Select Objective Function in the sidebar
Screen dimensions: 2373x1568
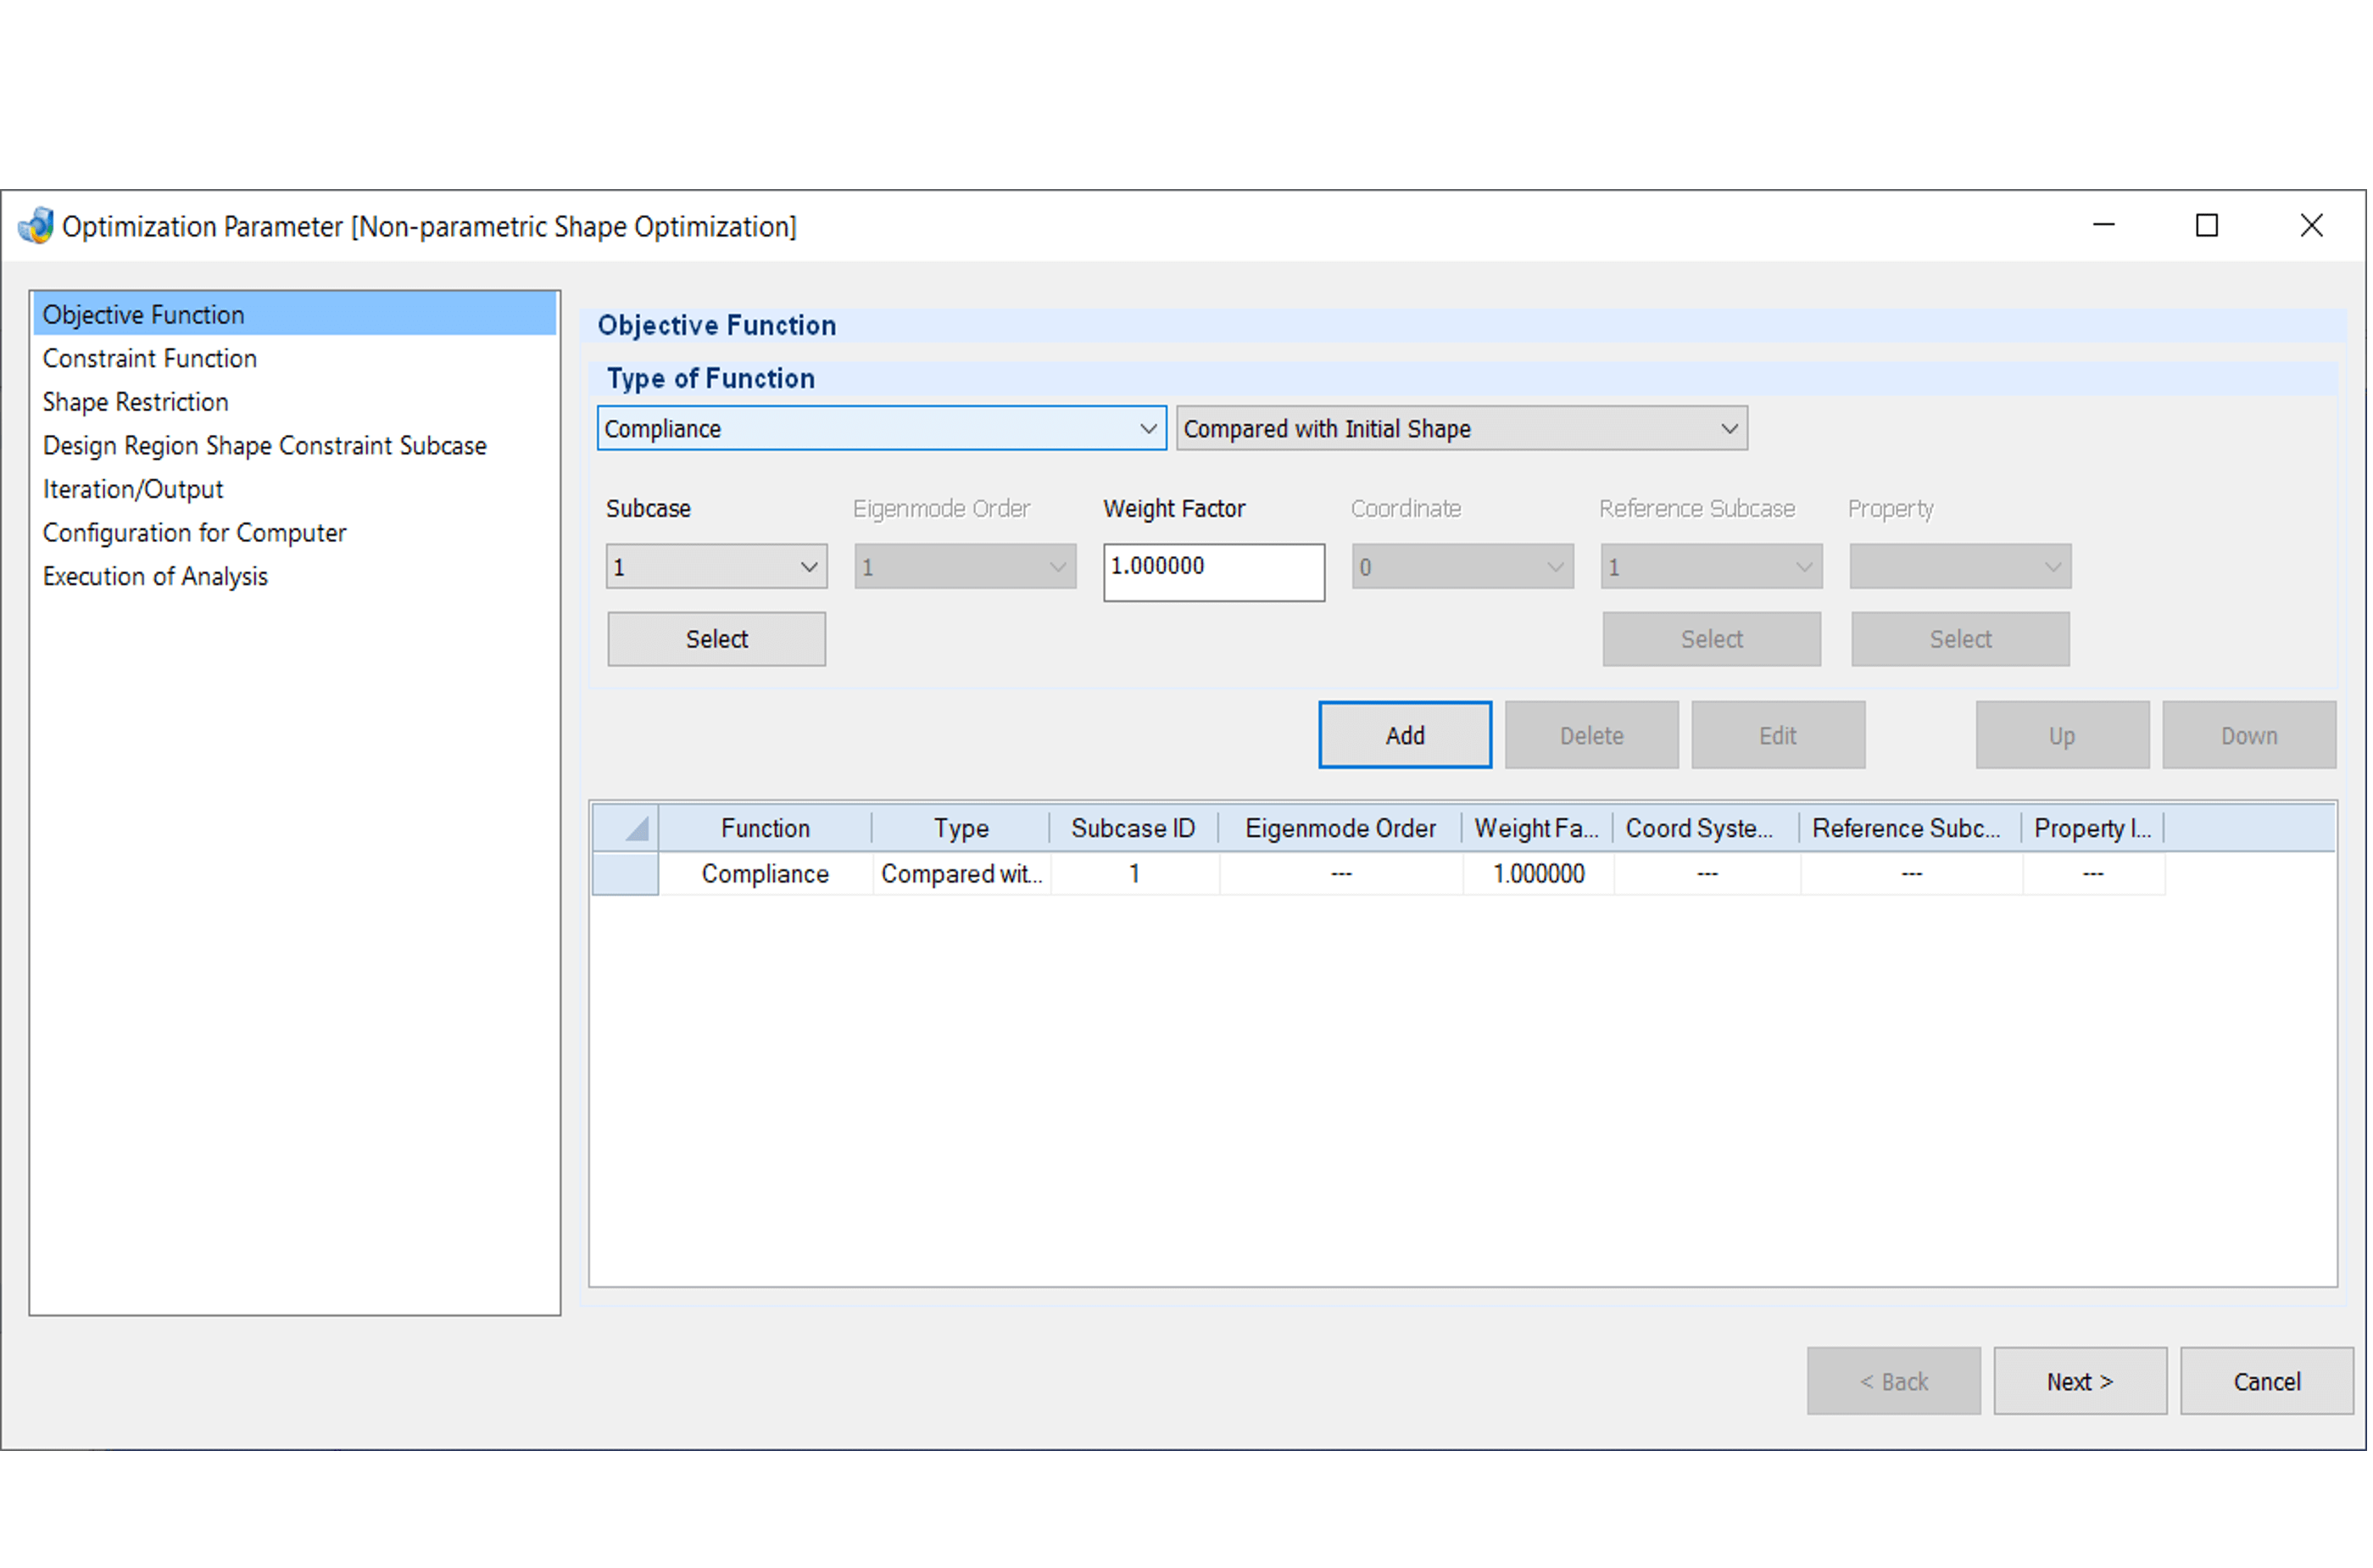pyautogui.click(x=295, y=315)
